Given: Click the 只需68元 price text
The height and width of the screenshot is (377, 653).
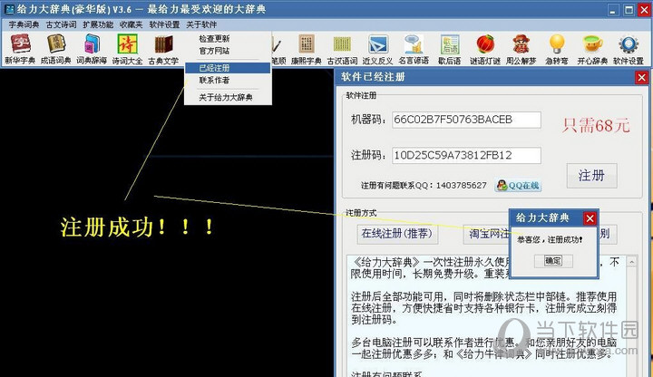Looking at the screenshot, I should tap(597, 125).
